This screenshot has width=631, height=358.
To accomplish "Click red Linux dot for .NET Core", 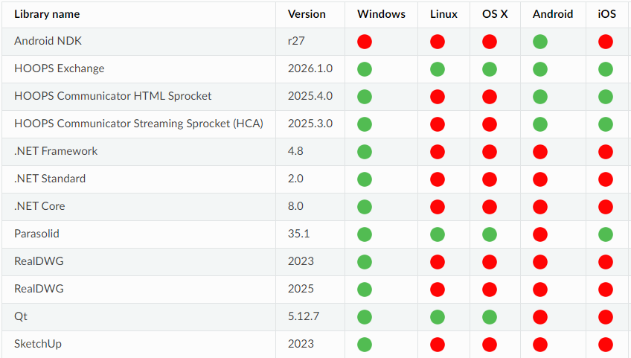I will point(438,207).
